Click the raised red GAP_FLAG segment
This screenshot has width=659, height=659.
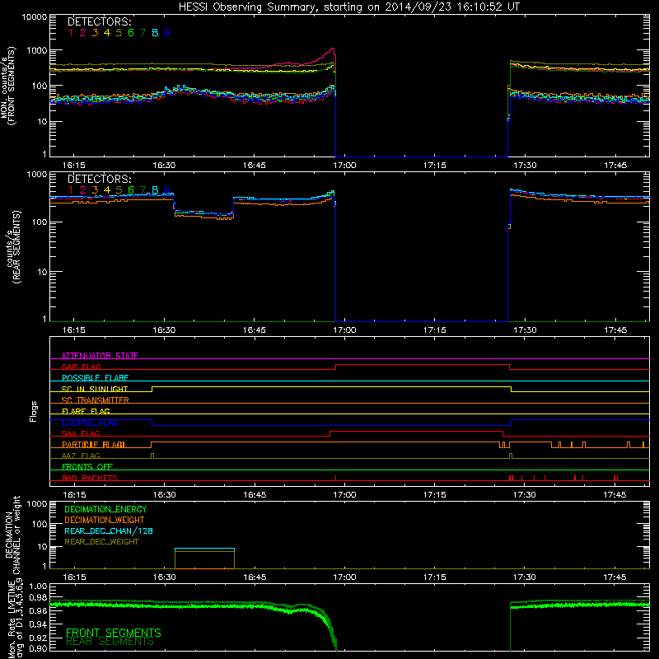pos(423,365)
